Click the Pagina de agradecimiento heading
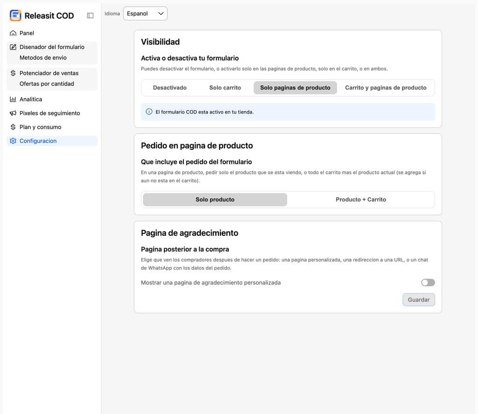 190,233
